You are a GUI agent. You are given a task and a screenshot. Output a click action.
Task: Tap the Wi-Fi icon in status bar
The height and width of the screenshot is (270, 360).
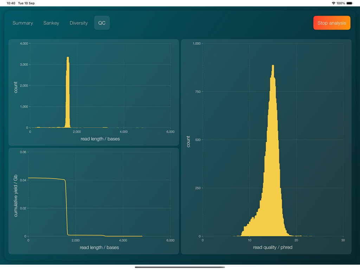point(333,3)
